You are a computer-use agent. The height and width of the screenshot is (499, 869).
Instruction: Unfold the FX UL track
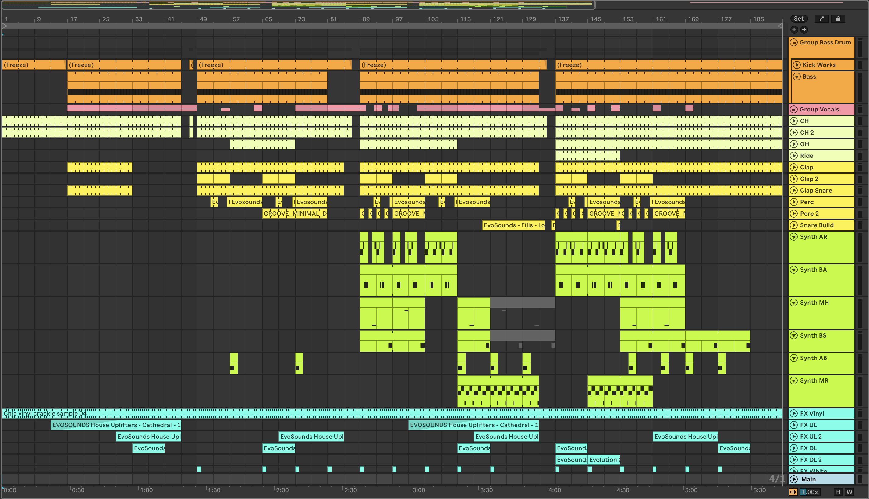pos(794,425)
